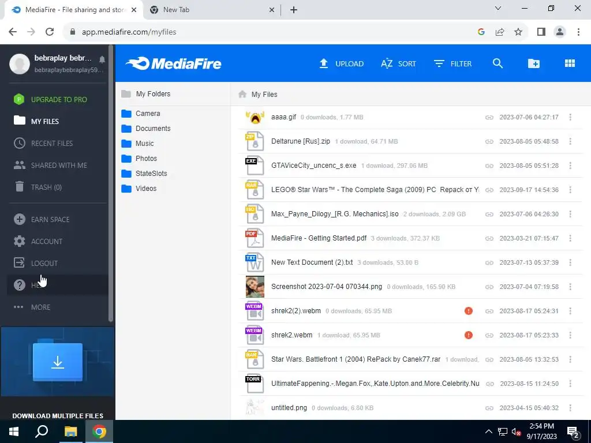
Task: Click red warning icon on shrek2(2).webm
Action: [x=469, y=311]
